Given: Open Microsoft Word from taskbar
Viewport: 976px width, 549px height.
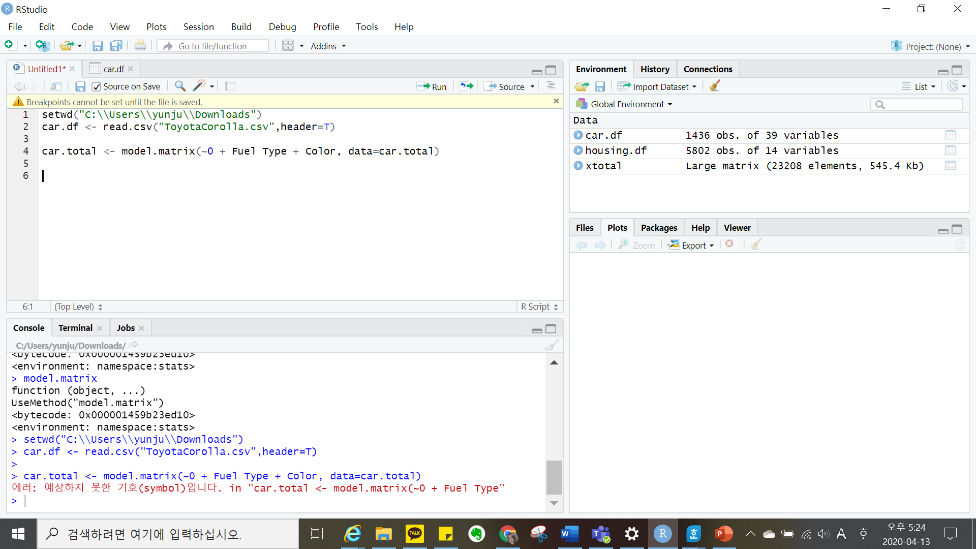Looking at the screenshot, I should [569, 534].
